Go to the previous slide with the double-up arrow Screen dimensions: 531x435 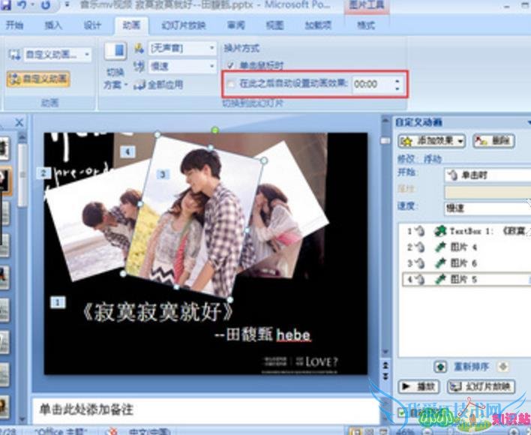tap(385, 365)
